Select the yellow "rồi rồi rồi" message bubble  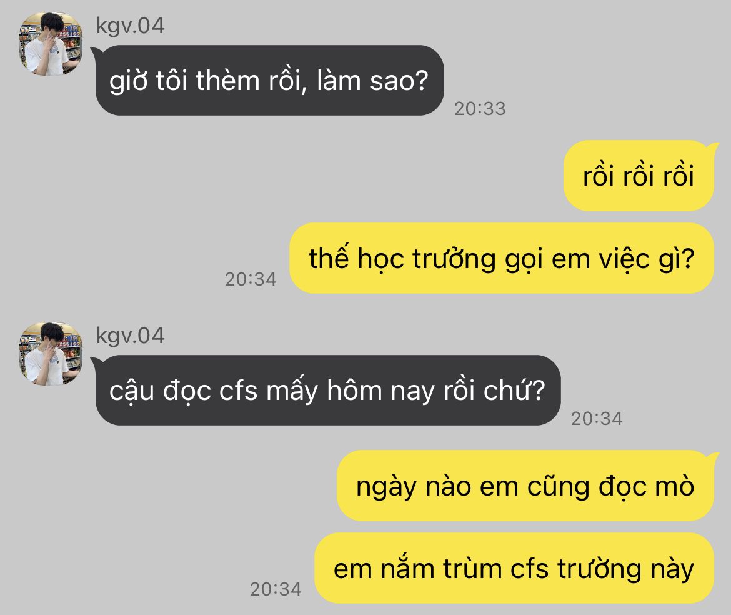click(639, 176)
